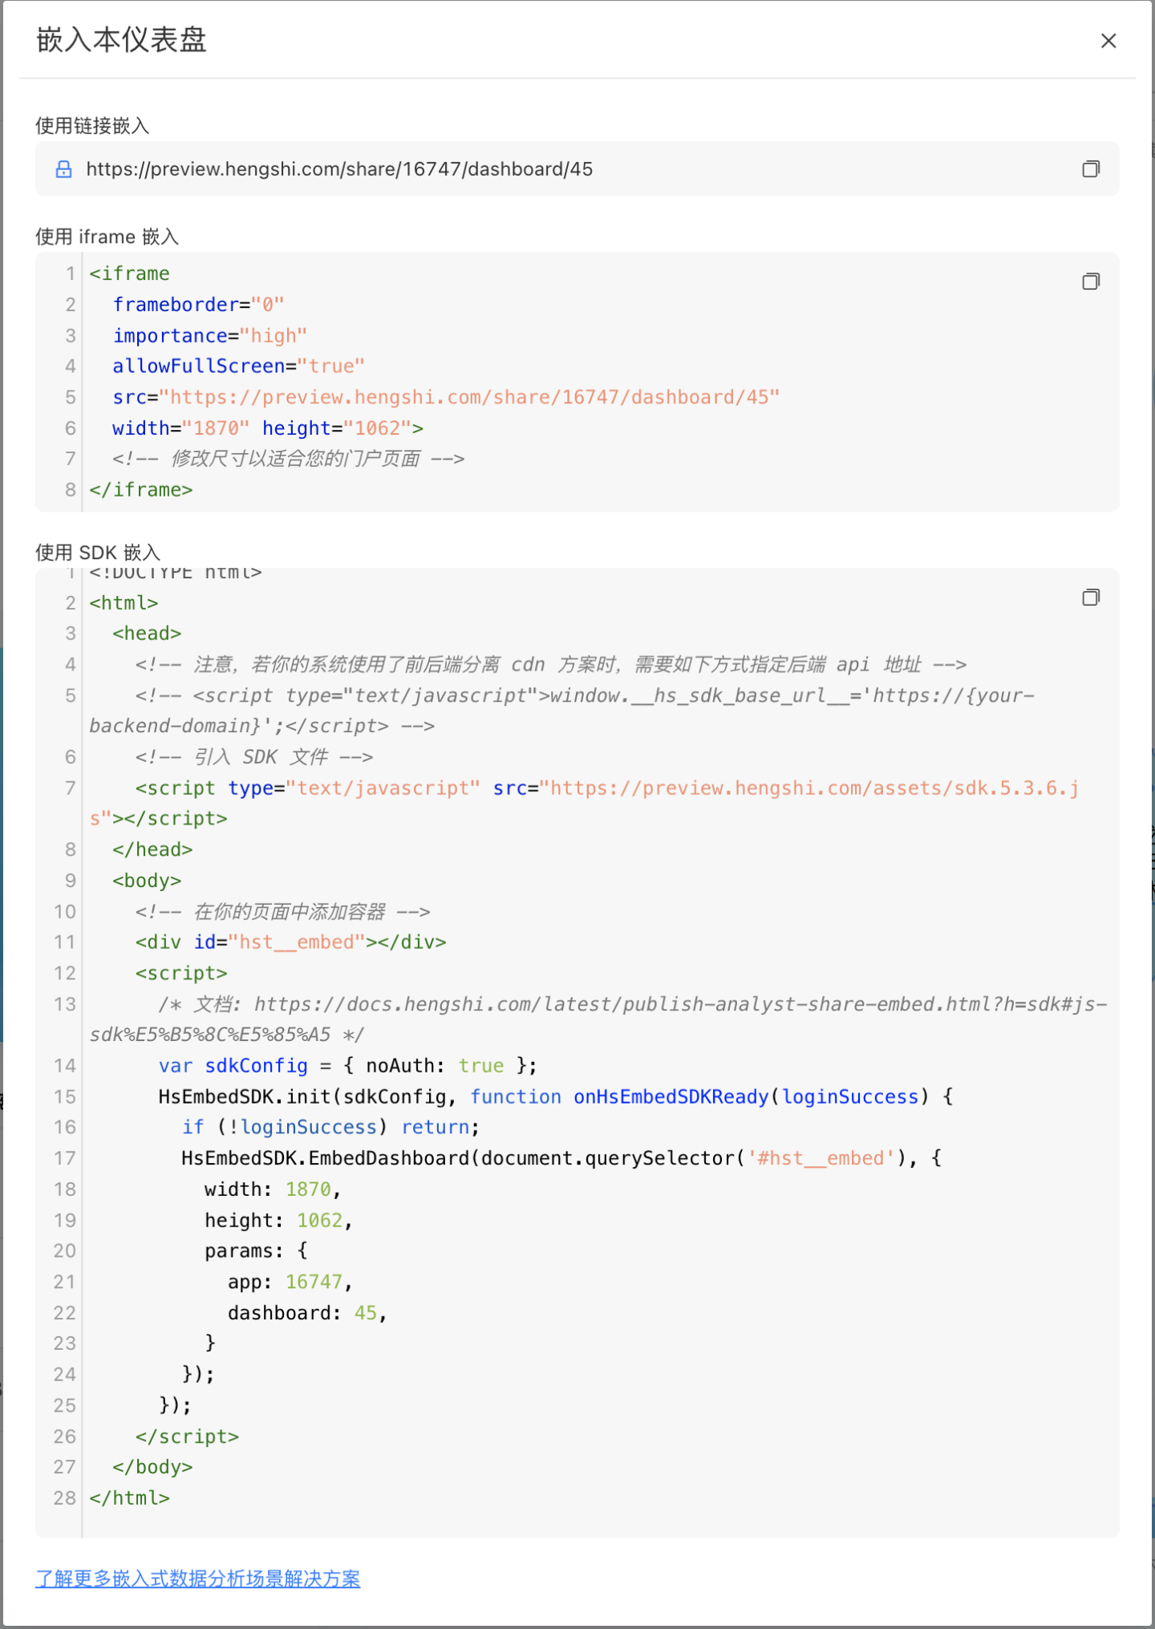This screenshot has height=1629, width=1155.
Task: Click the iframe line 'importance="high"'
Action: [x=210, y=335]
